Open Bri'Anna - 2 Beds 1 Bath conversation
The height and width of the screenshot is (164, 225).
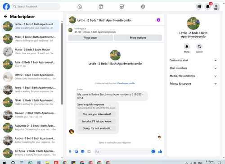tap(30, 153)
